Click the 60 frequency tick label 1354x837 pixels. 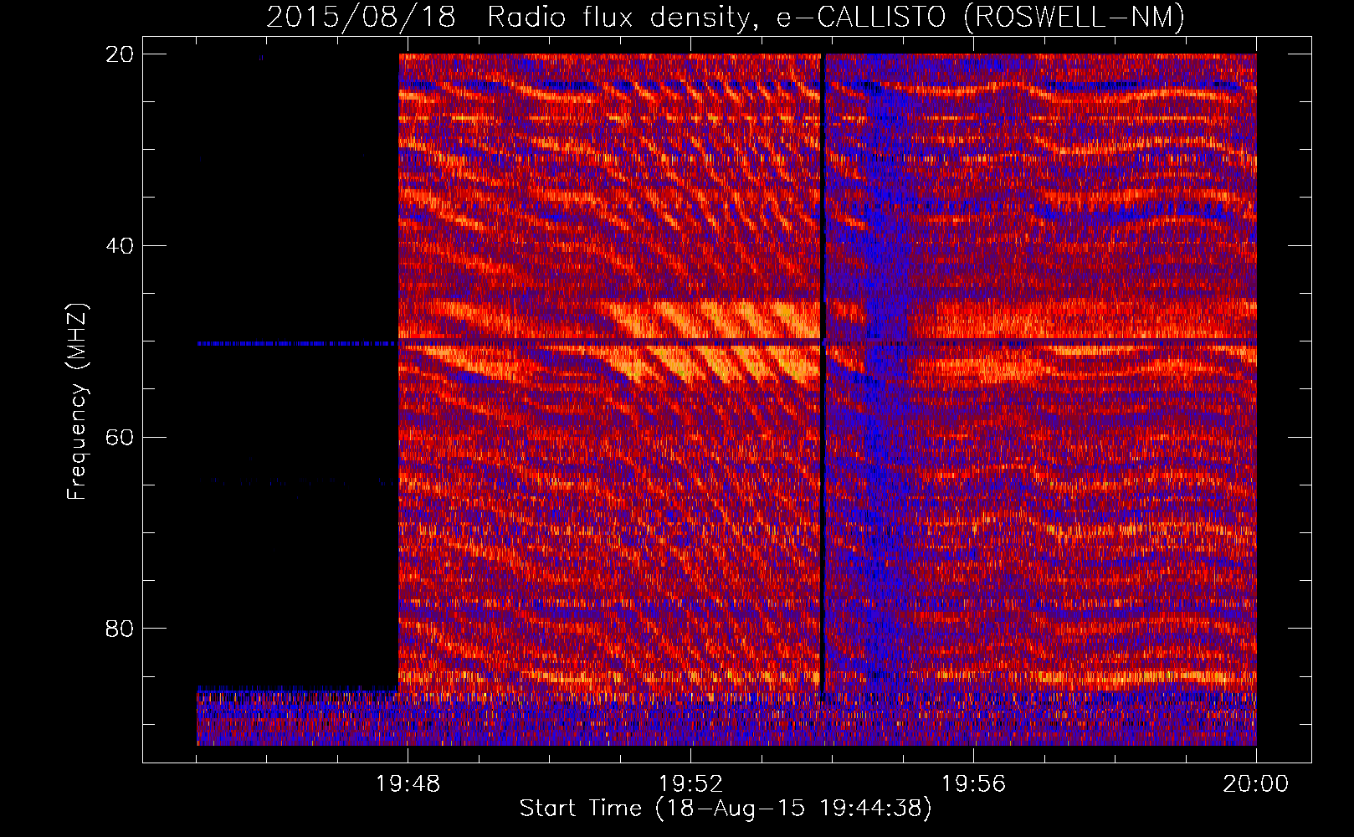(x=120, y=437)
